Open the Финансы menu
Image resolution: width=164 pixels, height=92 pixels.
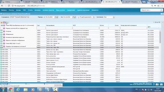click(4, 10)
